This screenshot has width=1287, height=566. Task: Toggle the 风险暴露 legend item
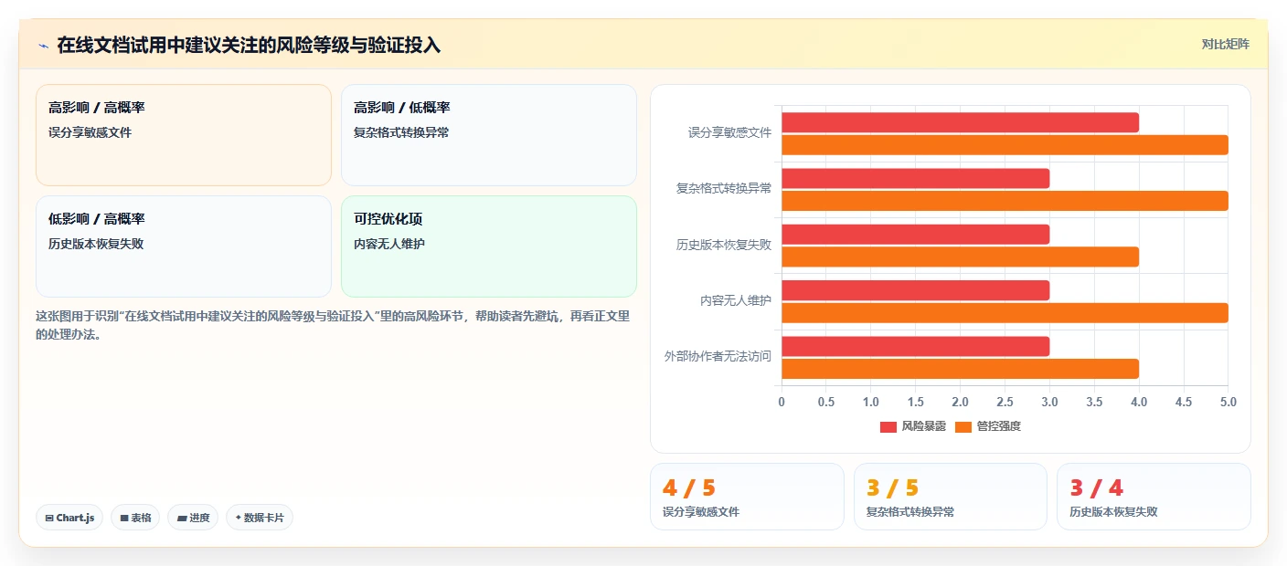pos(913,426)
